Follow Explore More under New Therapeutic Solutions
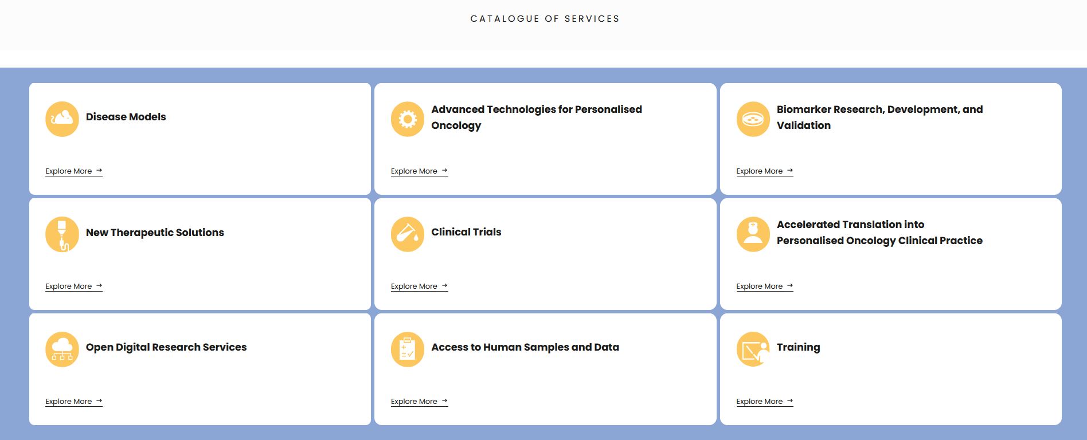The image size is (1087, 440). coord(74,286)
